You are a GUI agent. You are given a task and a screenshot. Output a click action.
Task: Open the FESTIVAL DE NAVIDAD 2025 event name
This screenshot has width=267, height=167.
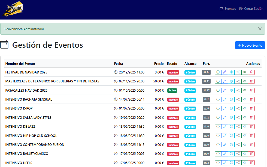[x=26, y=72]
